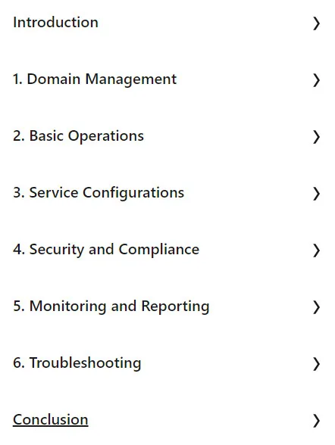Expand Security and Compliance chevron
Viewport: 335px width, 445px height.
click(x=316, y=251)
